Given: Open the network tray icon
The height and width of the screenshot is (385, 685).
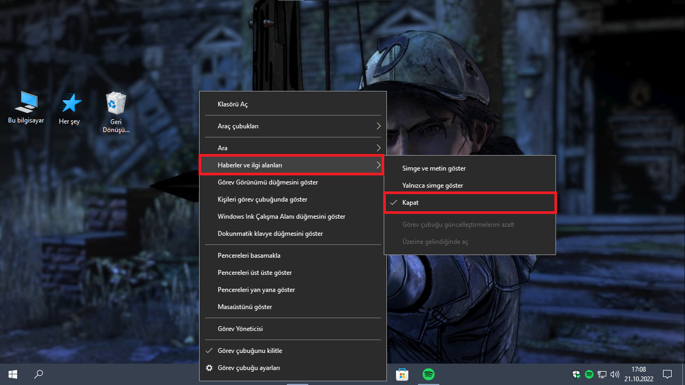Looking at the screenshot, I should (602, 374).
